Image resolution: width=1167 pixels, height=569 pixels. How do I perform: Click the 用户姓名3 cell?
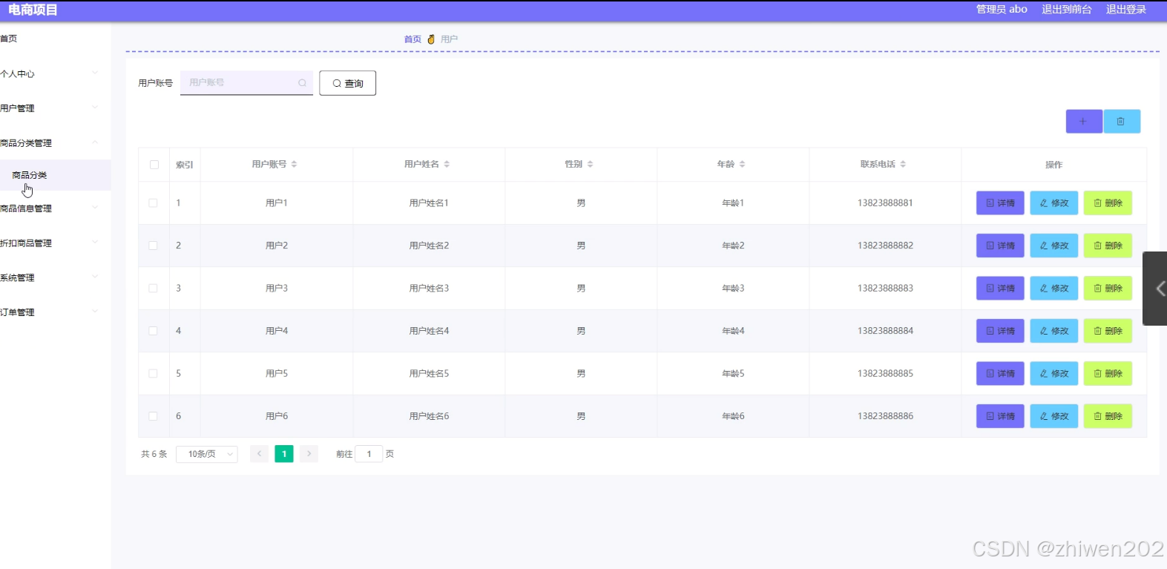coord(429,289)
